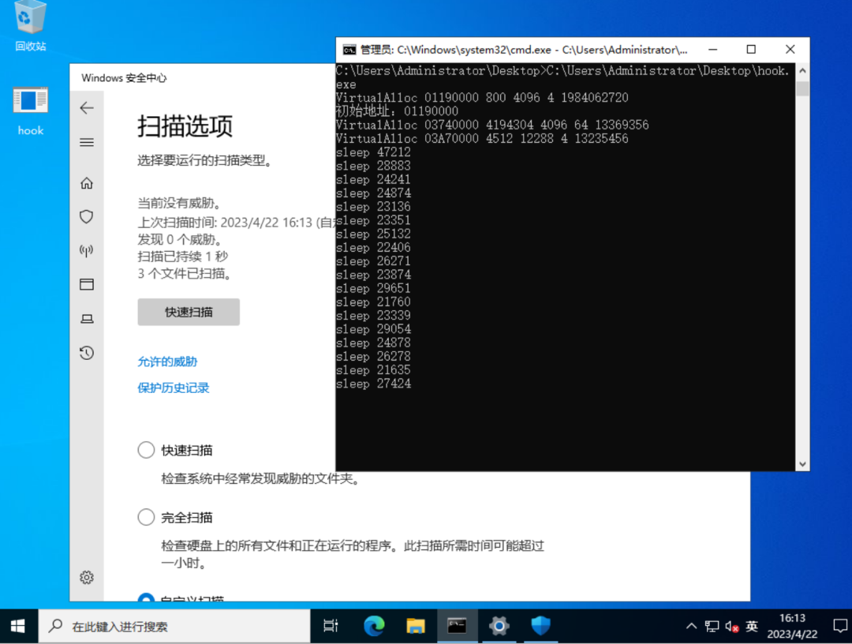This screenshot has height=644, width=852.
Task: Click cmd scrollbar up arrow
Action: (802, 71)
